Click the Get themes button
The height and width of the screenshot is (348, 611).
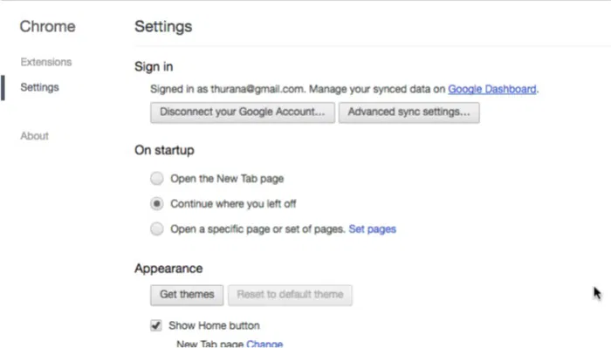[187, 295]
